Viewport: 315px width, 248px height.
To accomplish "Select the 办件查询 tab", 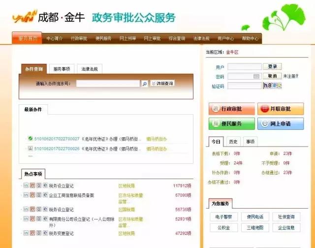I will coord(34,69).
